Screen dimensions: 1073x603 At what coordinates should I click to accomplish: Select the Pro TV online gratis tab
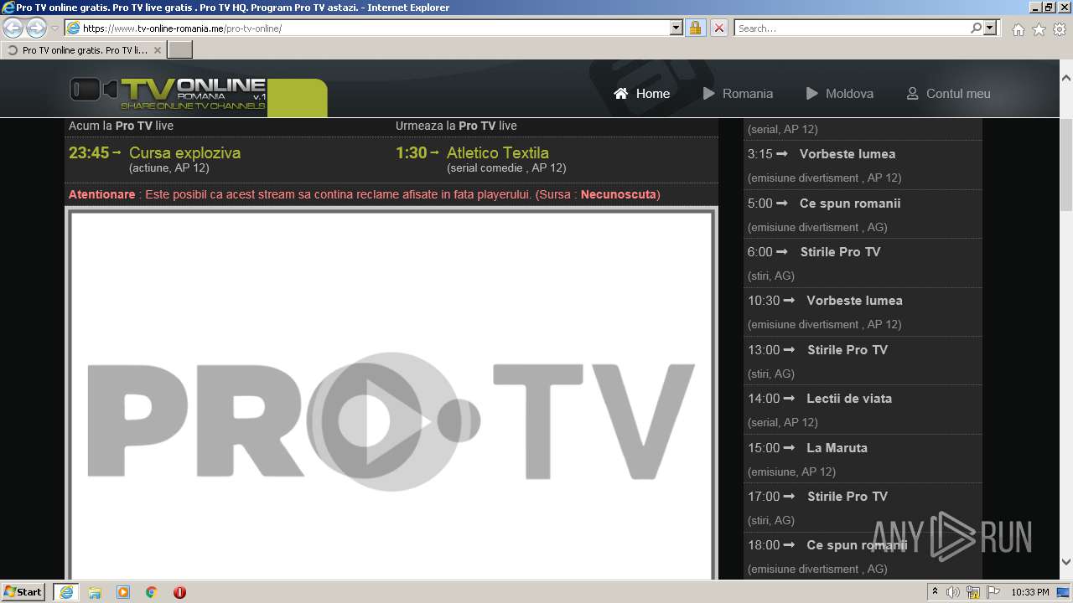point(83,50)
